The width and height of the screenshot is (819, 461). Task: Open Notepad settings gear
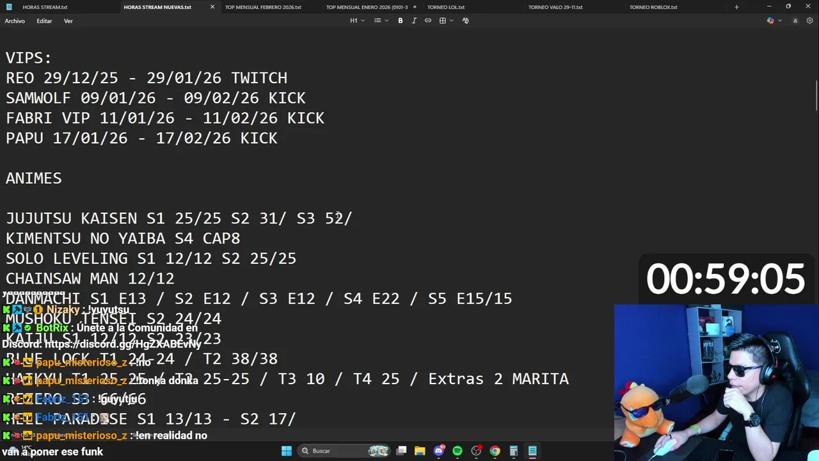coord(810,20)
